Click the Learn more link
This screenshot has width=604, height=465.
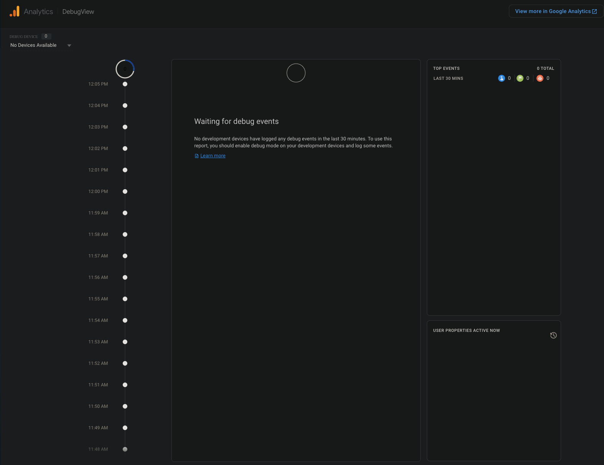tap(213, 156)
